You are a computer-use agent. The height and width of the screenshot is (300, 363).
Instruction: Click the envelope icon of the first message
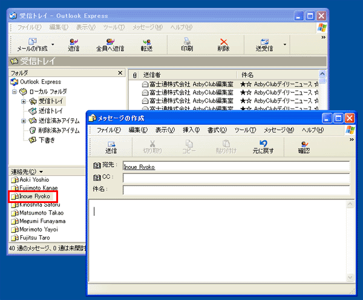[145, 84]
